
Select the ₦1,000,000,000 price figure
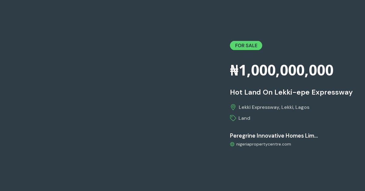(282, 70)
